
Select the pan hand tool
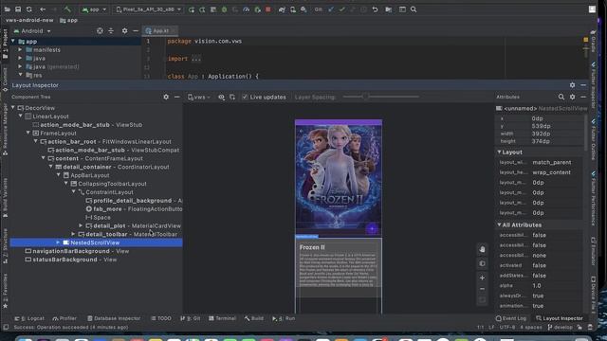click(482, 249)
